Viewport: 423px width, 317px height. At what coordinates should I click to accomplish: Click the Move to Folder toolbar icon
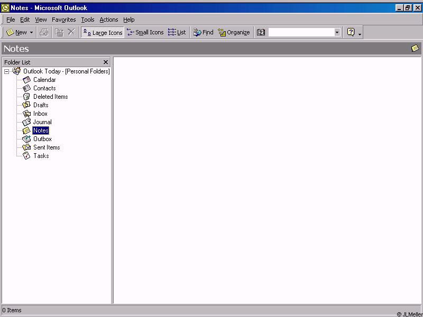[x=59, y=32]
